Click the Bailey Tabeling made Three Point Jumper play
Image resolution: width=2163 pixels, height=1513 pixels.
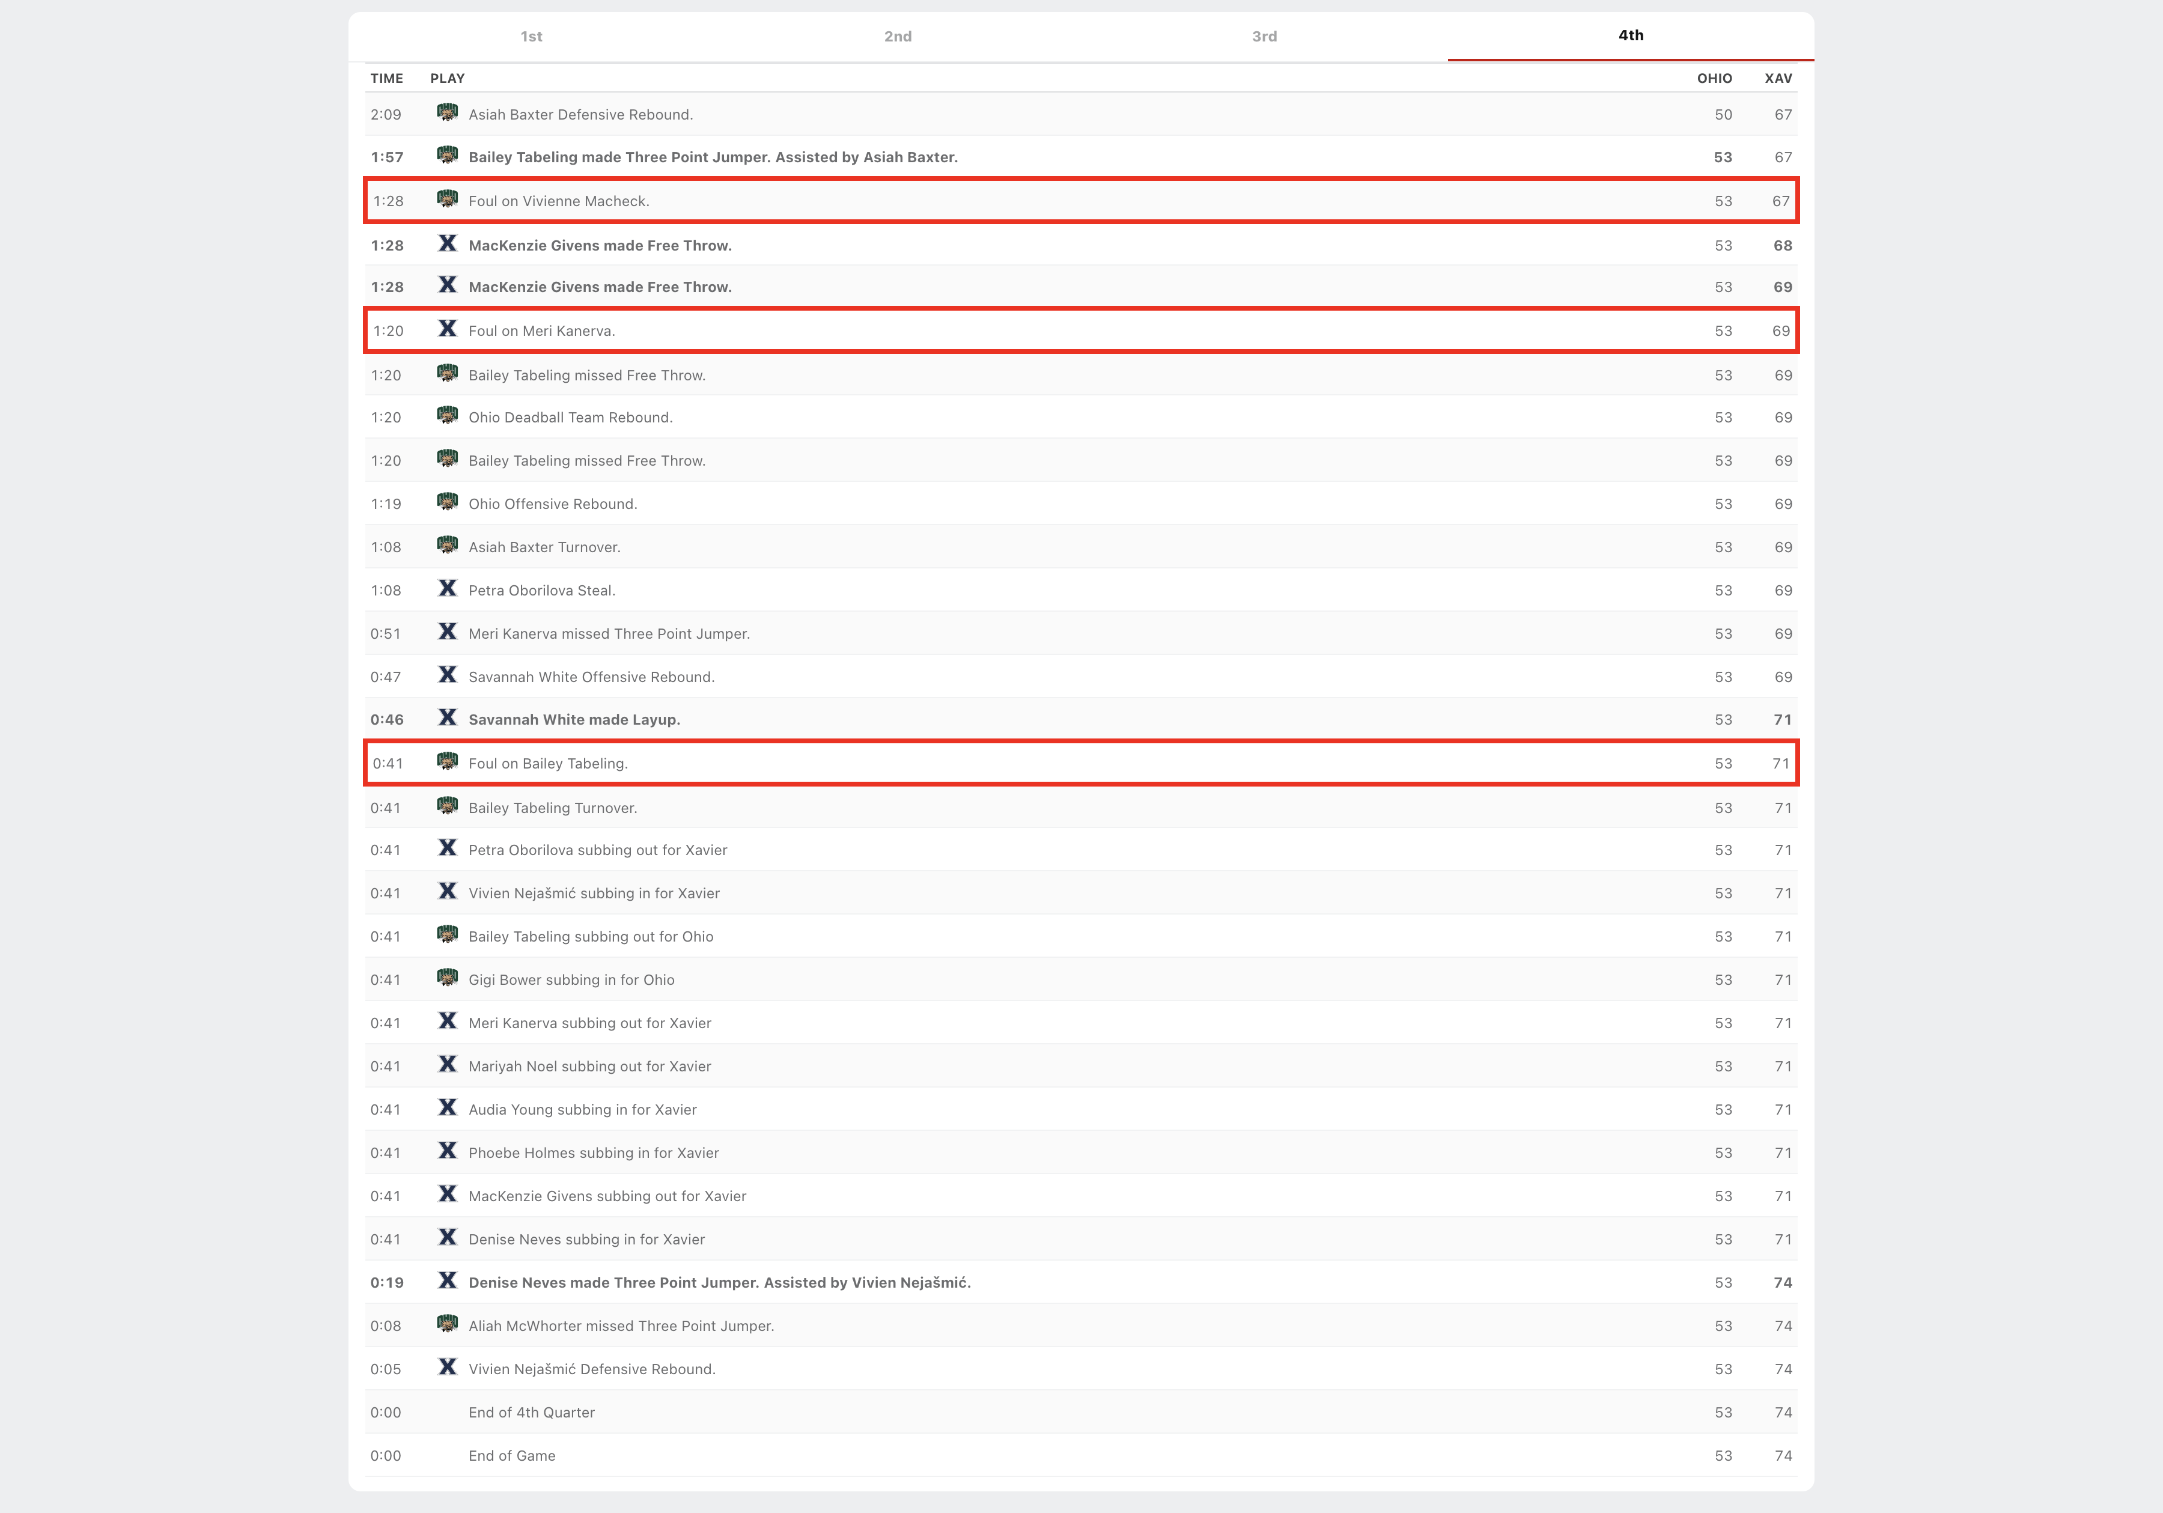(x=712, y=157)
